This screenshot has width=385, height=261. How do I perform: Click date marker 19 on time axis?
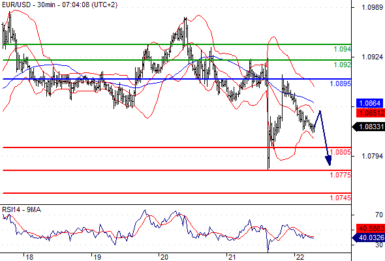click(97, 257)
